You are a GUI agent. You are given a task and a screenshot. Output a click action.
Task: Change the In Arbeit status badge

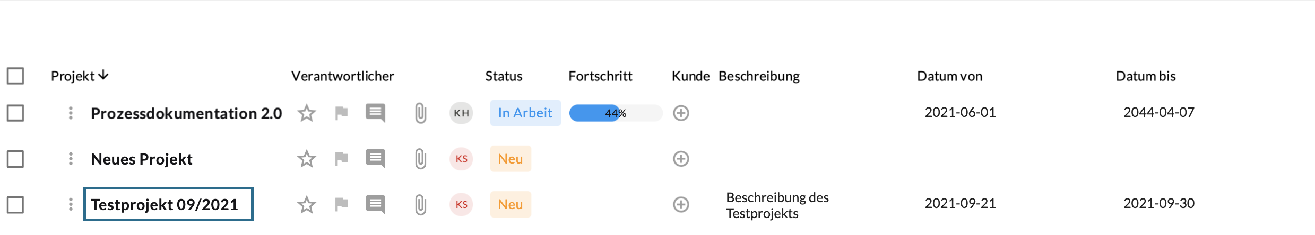point(525,113)
